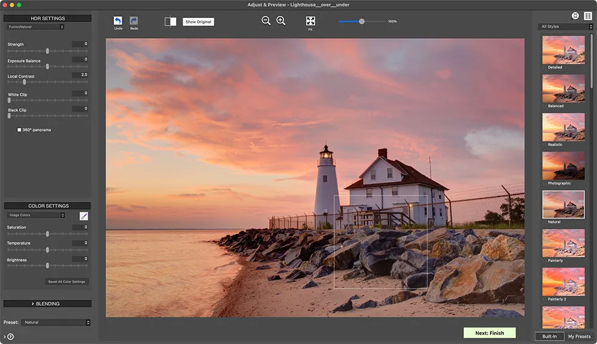
Task: Click the Redo arrow icon
Action: click(x=134, y=21)
